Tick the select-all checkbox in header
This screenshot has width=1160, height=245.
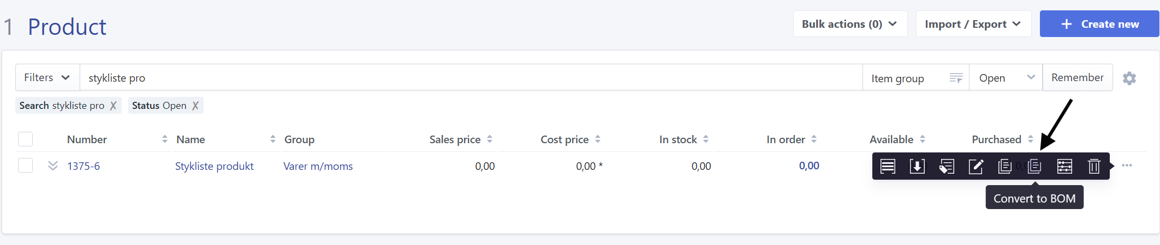26,139
